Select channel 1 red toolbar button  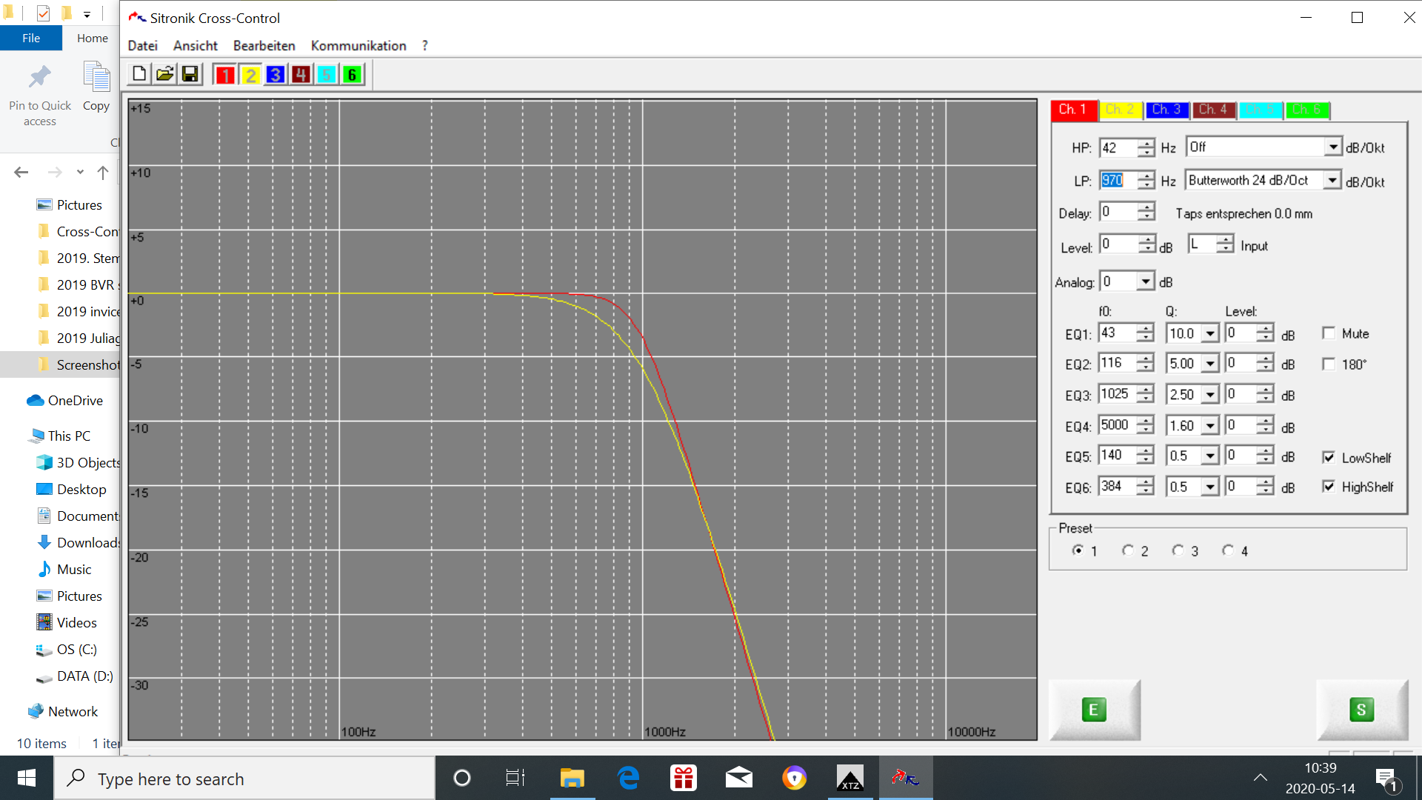225,75
